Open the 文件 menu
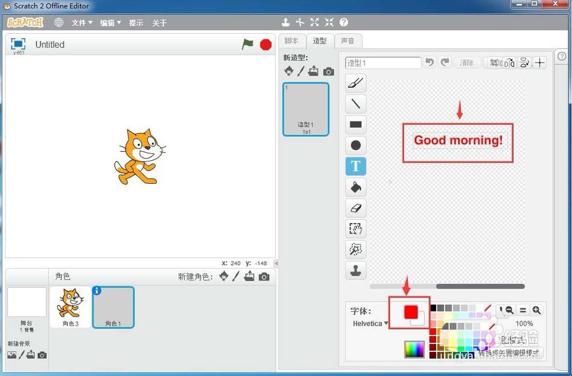This screenshot has width=572, height=376. pyautogui.click(x=82, y=23)
